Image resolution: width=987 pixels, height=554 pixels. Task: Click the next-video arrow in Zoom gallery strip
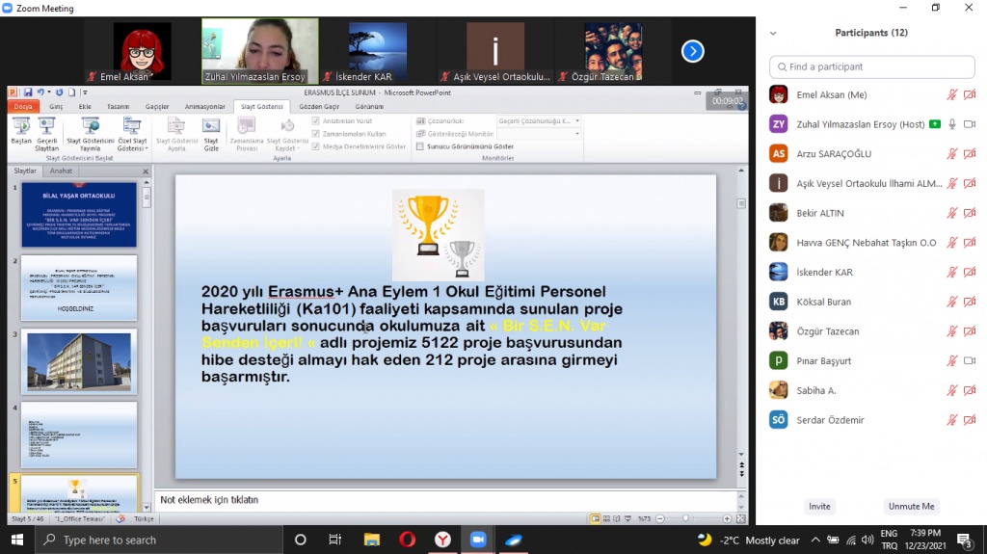click(x=692, y=51)
